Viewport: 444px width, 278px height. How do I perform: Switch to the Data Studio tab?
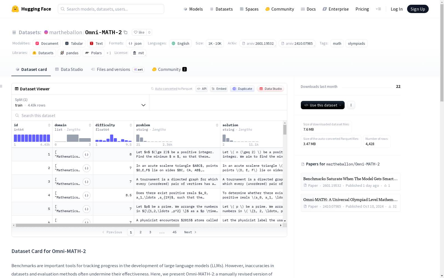pos(69,69)
